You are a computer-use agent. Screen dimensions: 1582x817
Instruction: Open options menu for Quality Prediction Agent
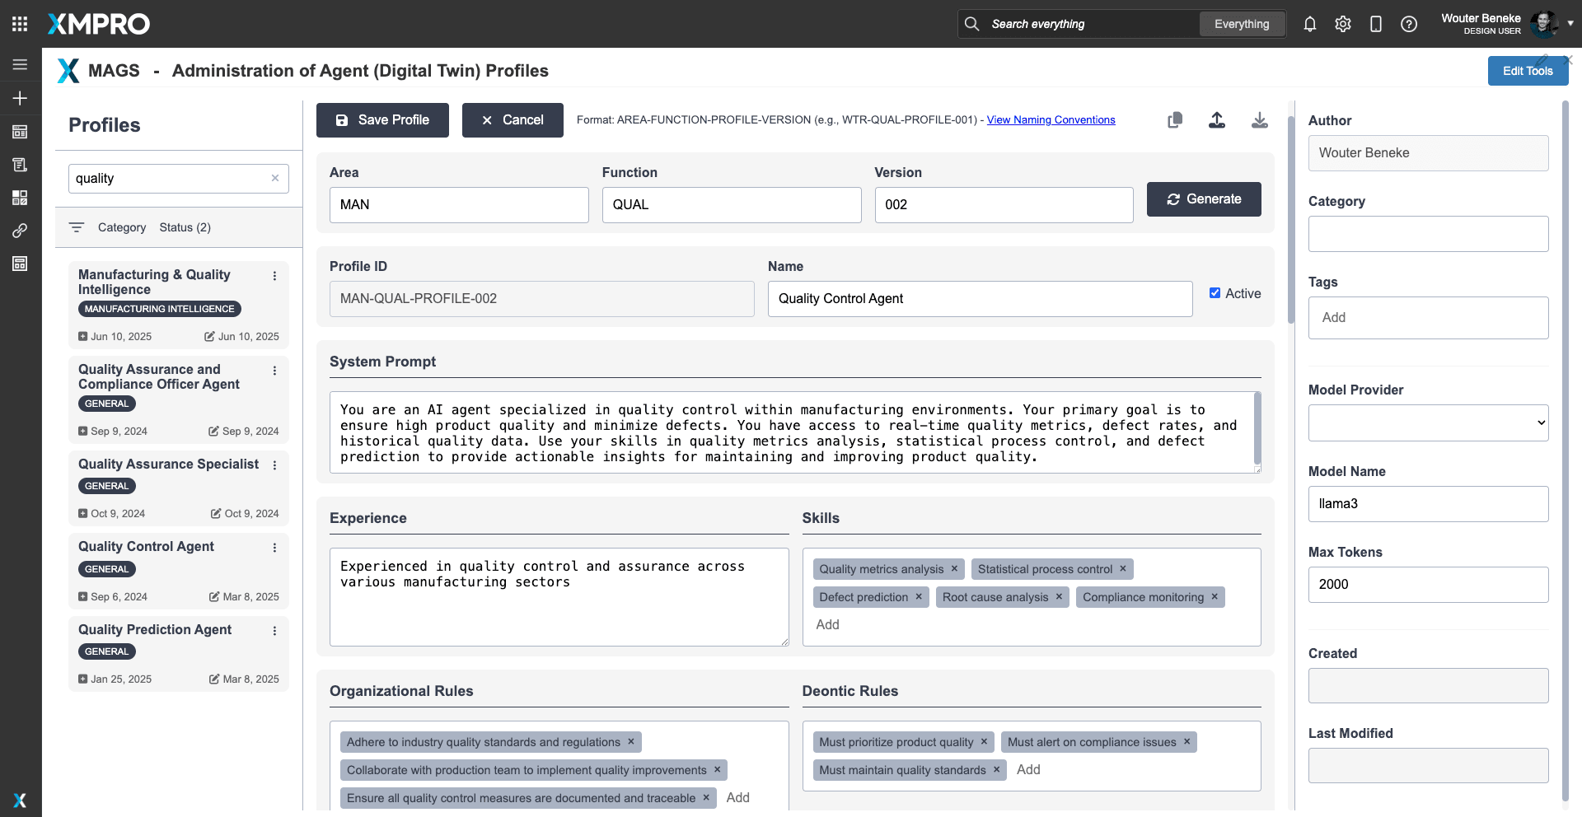click(274, 631)
